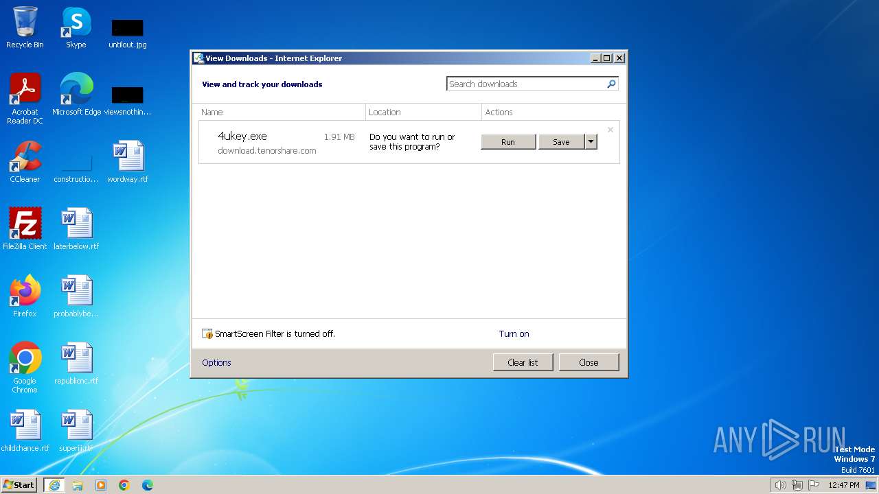Select the wordway.rtf document icon
Image resolution: width=879 pixels, height=494 pixels.
pos(128,162)
